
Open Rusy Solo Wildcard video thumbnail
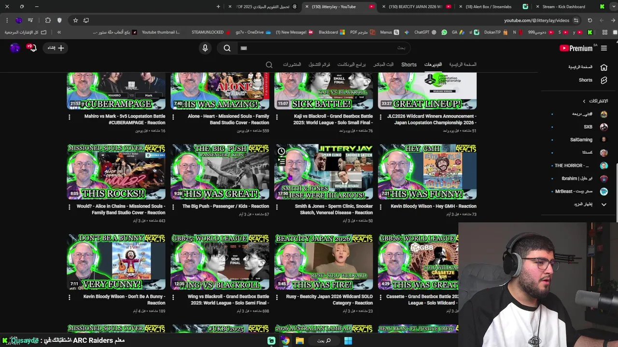click(323, 262)
